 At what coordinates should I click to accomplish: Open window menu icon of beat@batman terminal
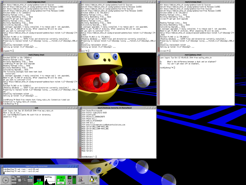81,108
